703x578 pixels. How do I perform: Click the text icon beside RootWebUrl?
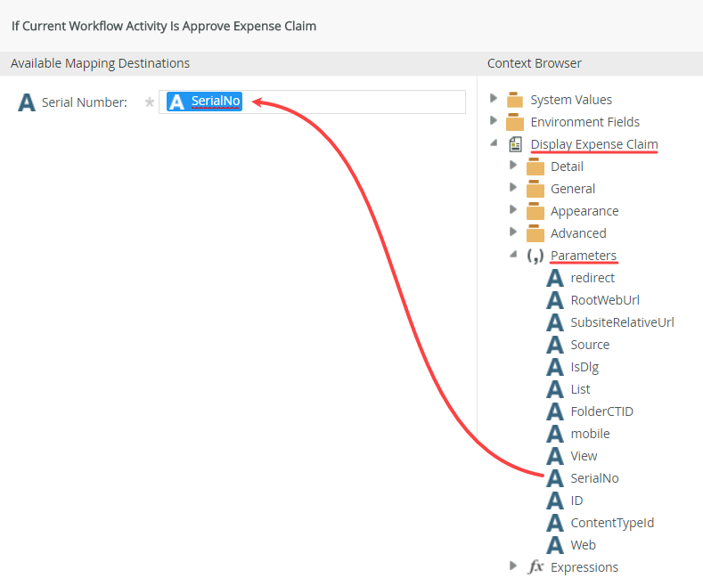click(554, 300)
